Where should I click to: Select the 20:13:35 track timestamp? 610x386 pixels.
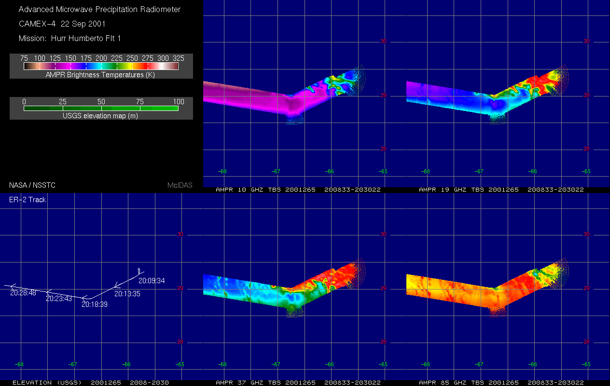pos(127,293)
